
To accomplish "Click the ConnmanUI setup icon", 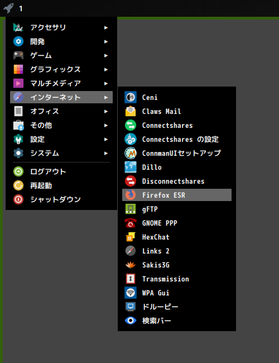I will [x=131, y=153].
